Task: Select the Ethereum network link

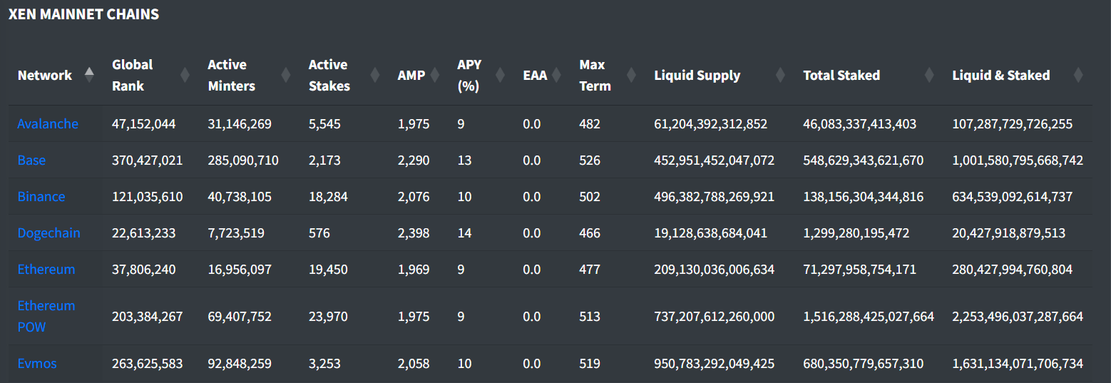Action: point(46,270)
